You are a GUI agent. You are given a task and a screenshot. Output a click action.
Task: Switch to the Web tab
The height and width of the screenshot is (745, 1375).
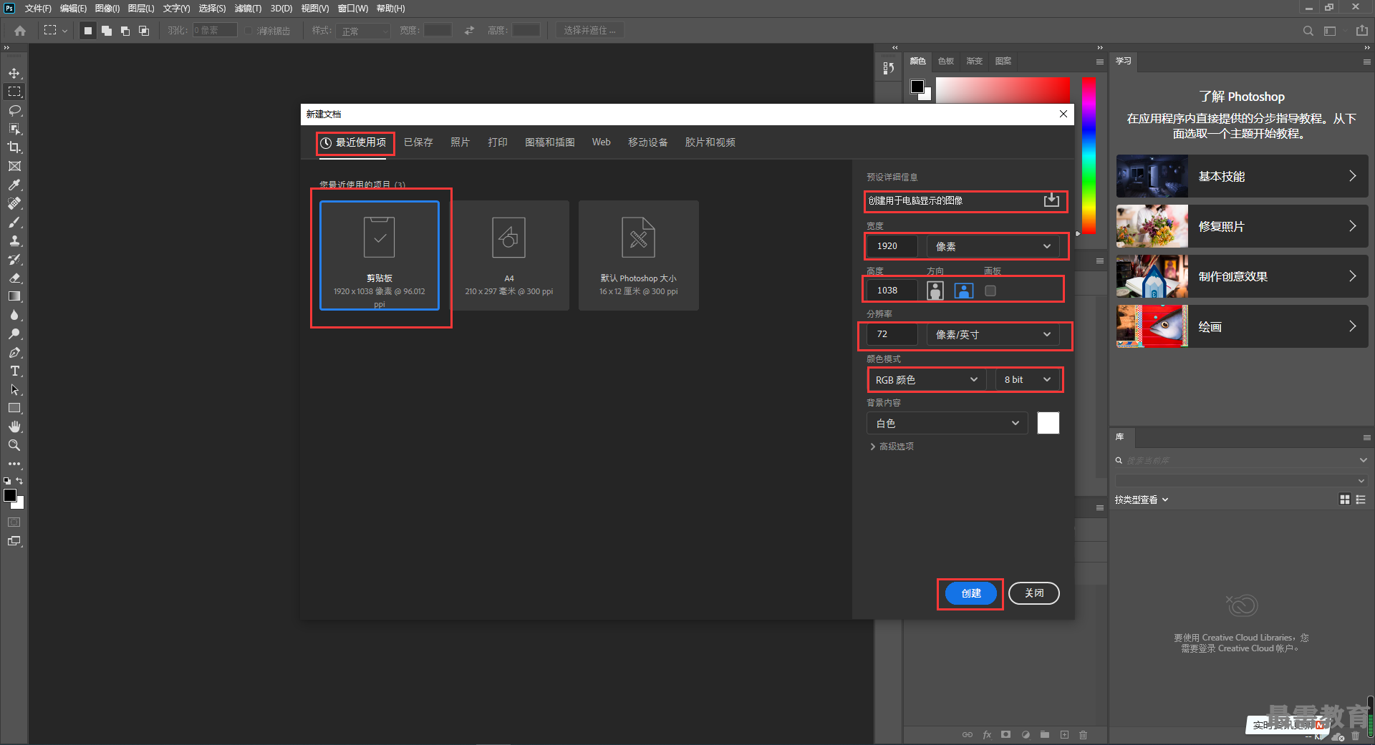point(601,142)
